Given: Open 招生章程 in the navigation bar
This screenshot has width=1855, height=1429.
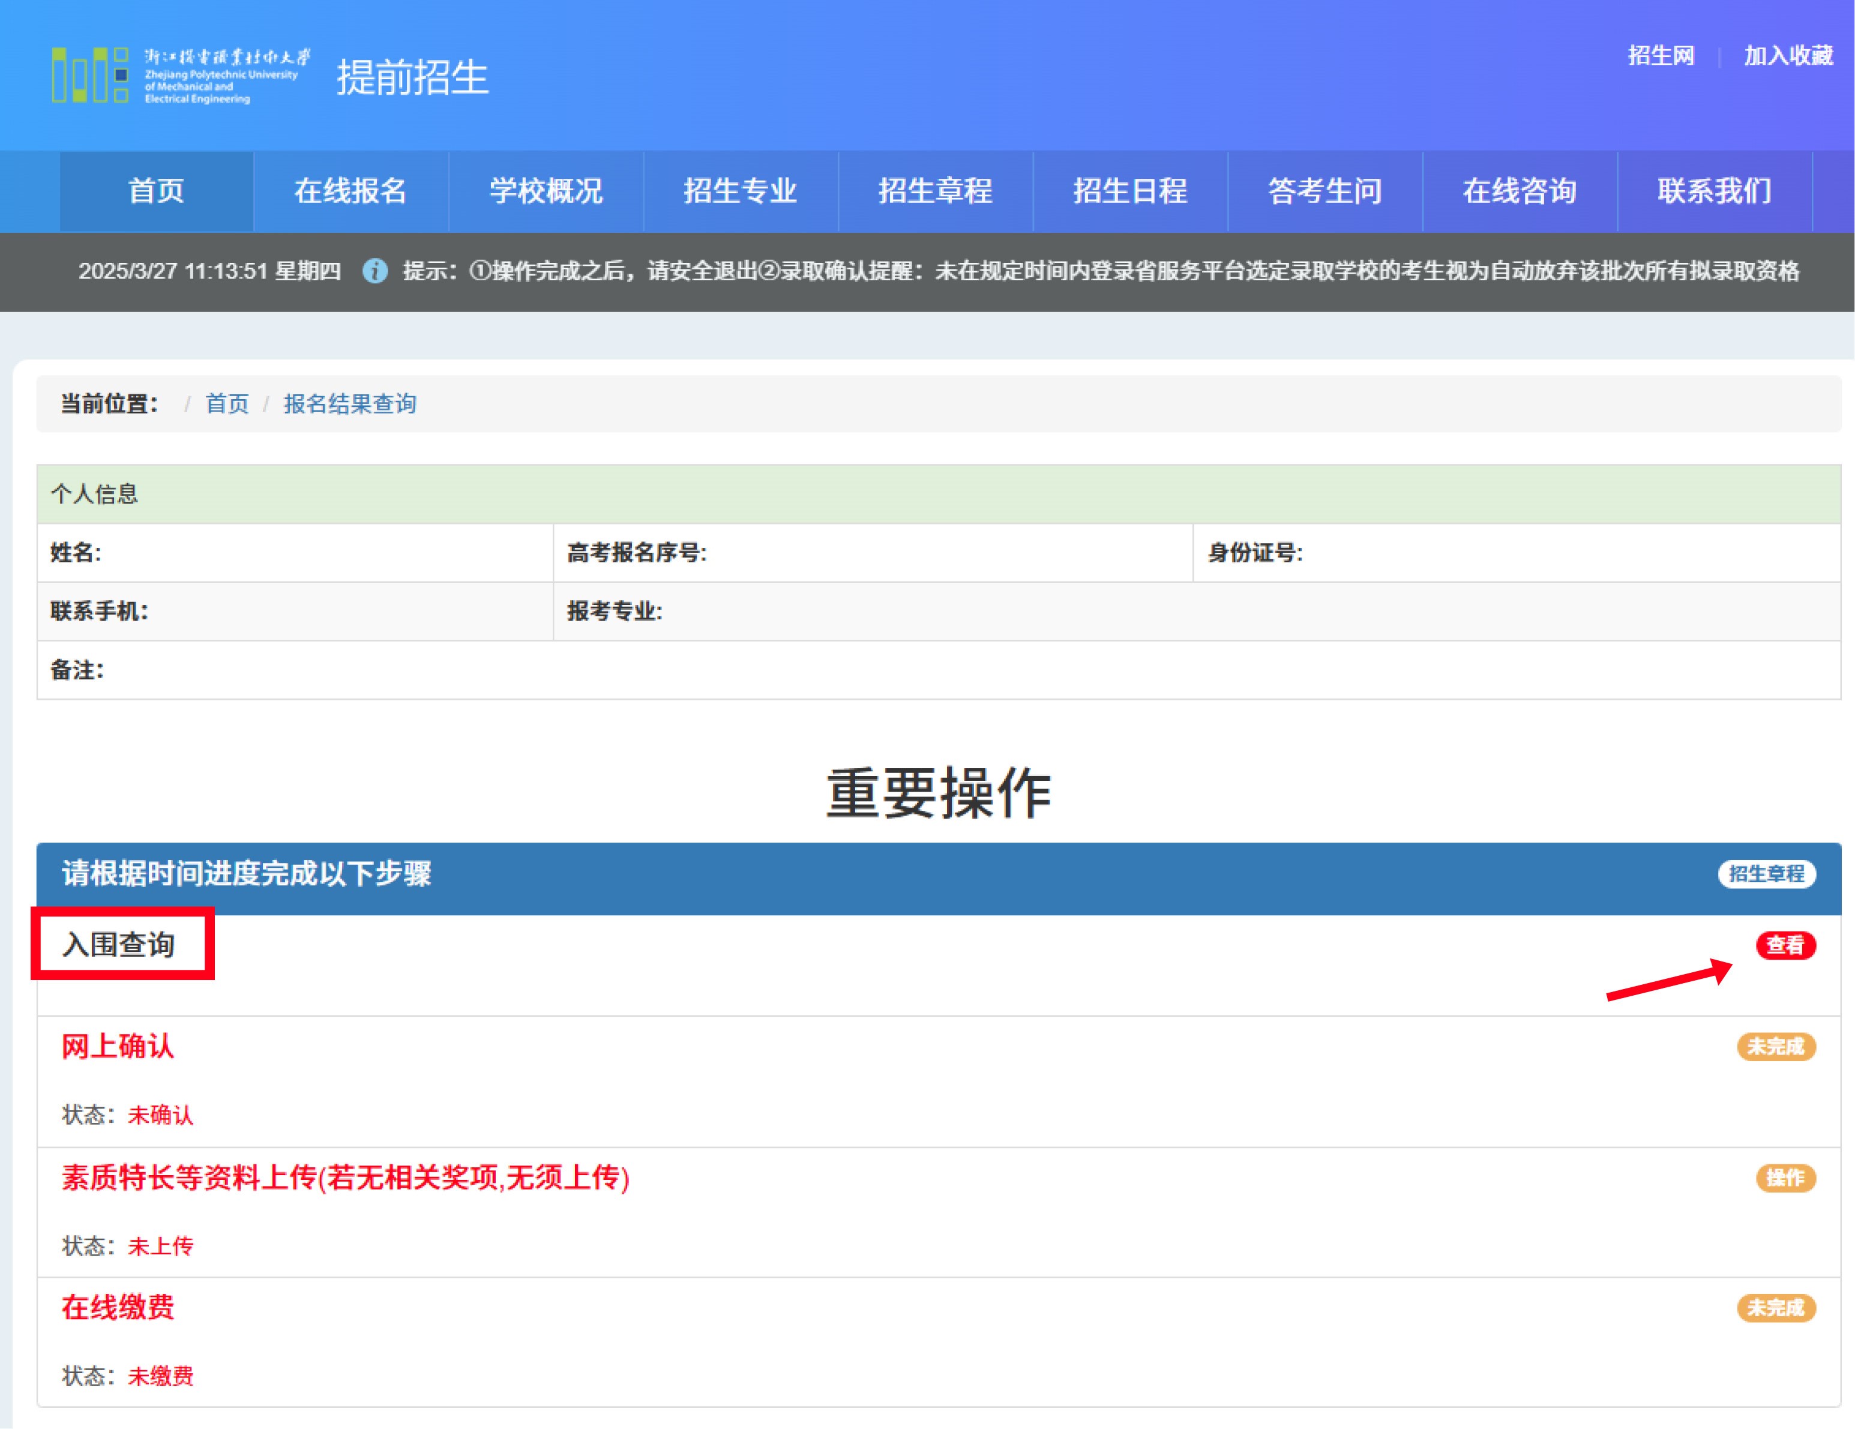Looking at the screenshot, I should [x=935, y=191].
